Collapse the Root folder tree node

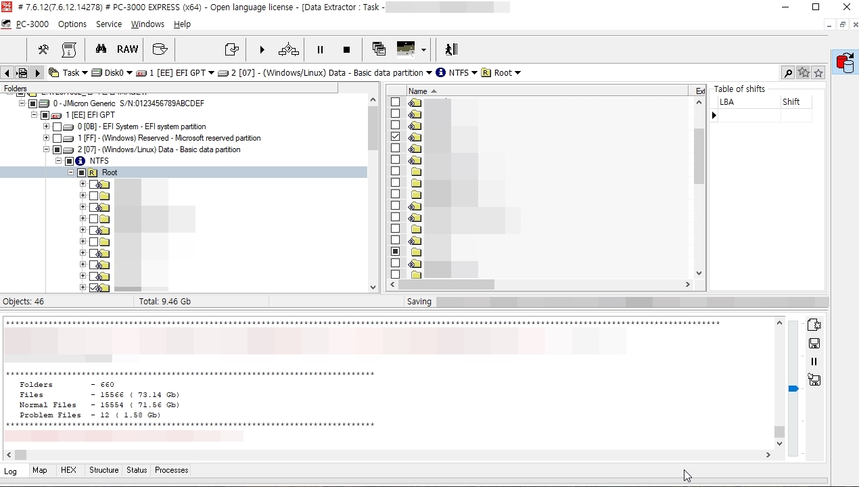tap(70, 172)
